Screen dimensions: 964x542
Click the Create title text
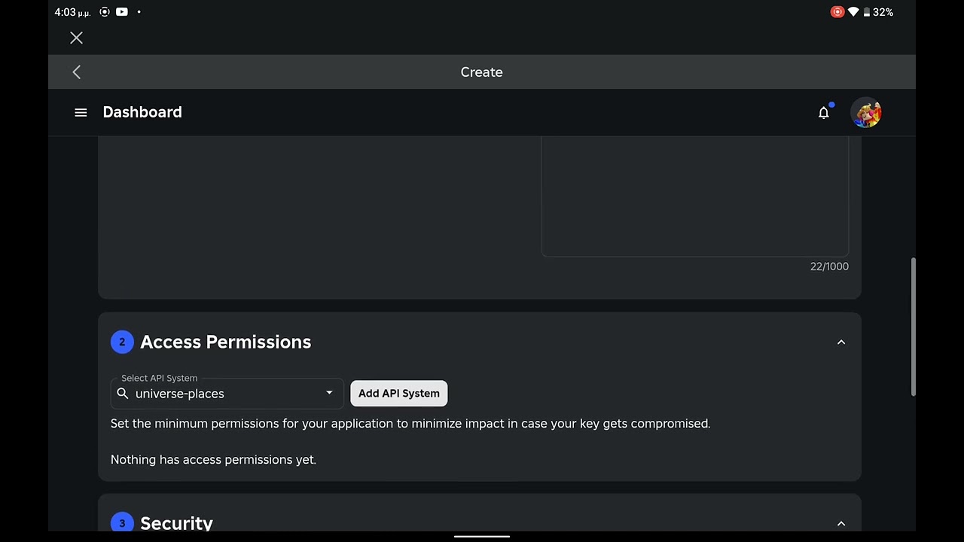tap(481, 72)
